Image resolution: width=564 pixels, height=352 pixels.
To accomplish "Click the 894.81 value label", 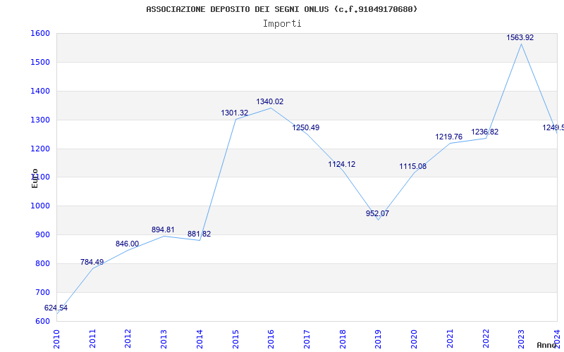I will point(163,230).
